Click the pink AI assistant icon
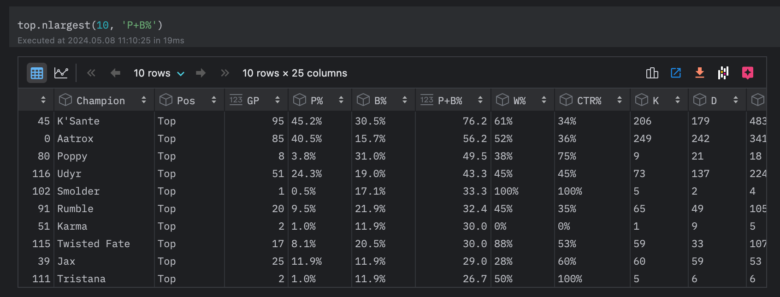 click(747, 73)
